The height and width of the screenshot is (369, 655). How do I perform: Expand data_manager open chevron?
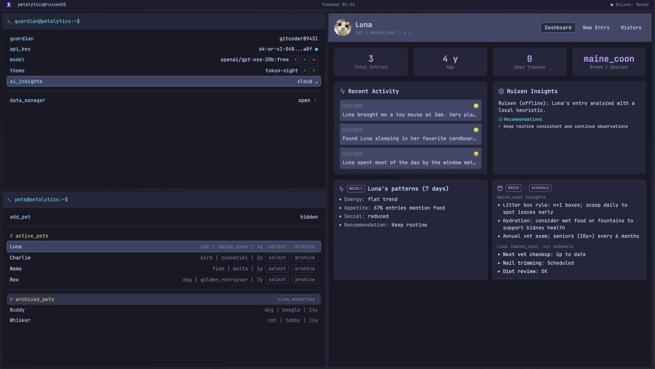click(315, 101)
